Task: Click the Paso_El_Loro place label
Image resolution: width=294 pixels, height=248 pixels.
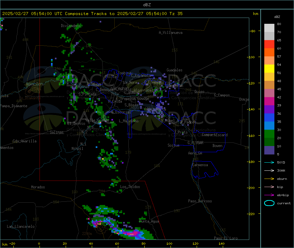Action: [x=226, y=238]
